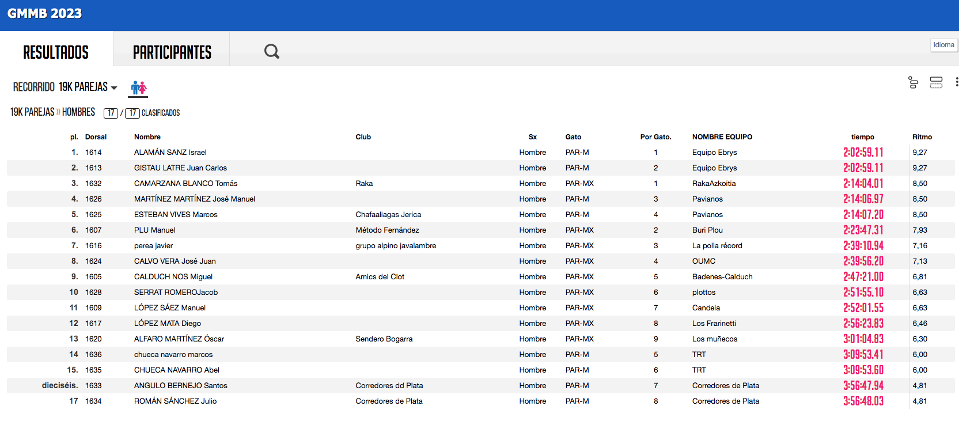Screen dimensions: 959x444
Task: Switch to the Resultados tab
Action: (x=56, y=52)
